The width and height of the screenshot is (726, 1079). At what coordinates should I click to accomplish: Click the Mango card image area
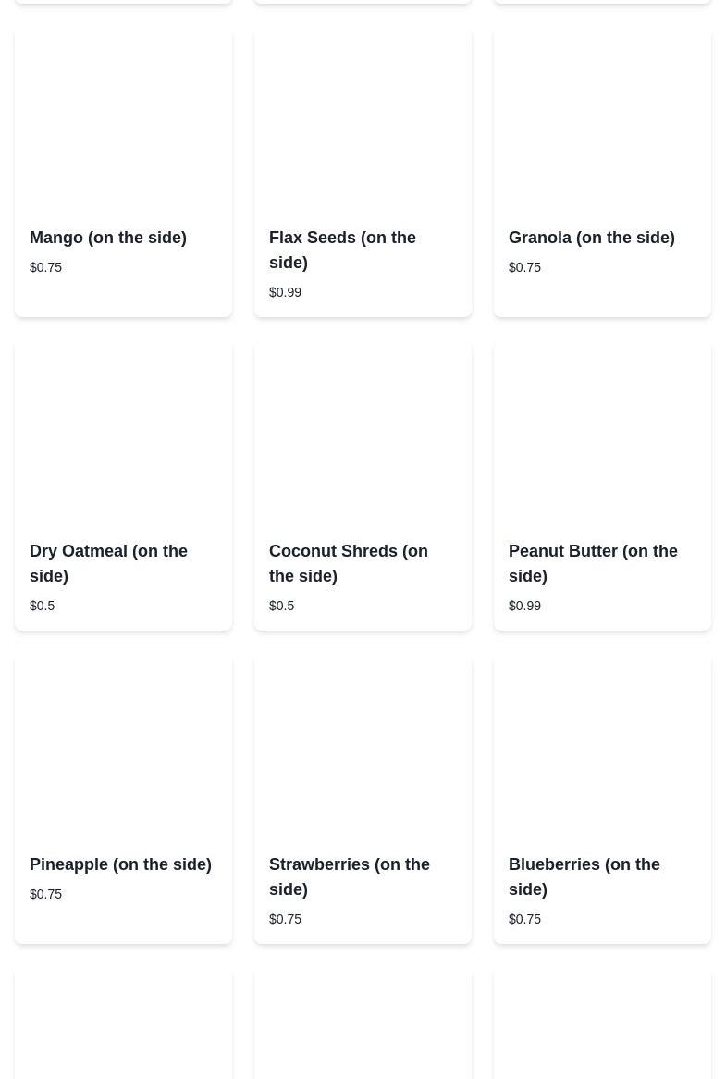pos(123,120)
